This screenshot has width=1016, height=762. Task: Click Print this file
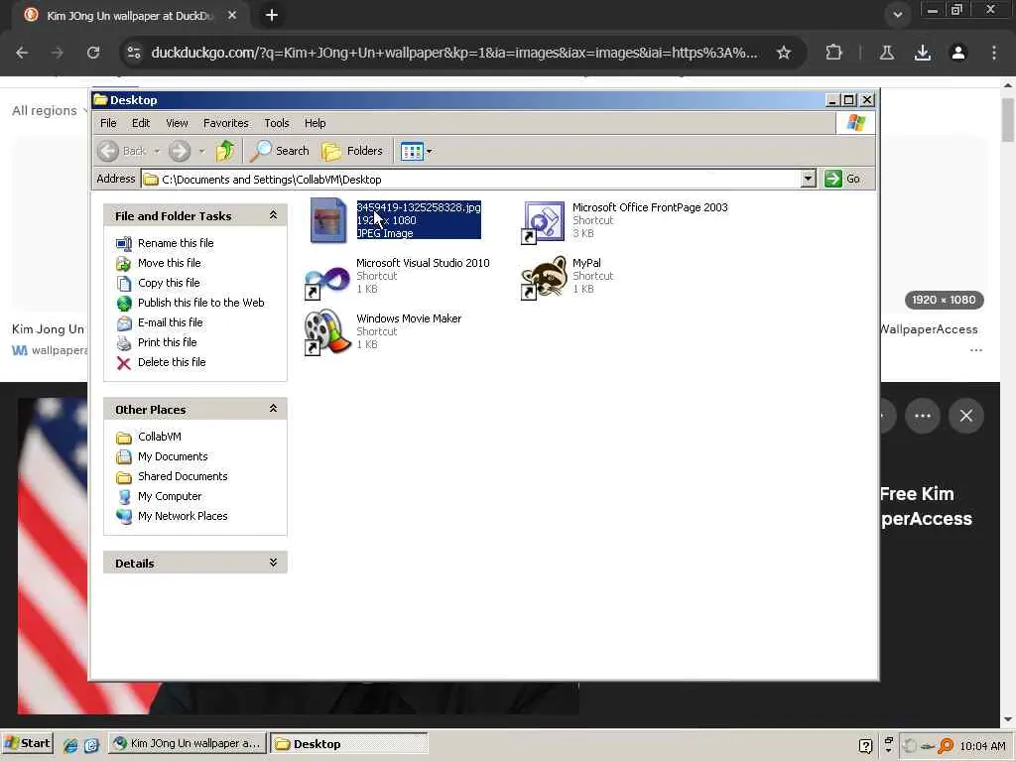[167, 342]
